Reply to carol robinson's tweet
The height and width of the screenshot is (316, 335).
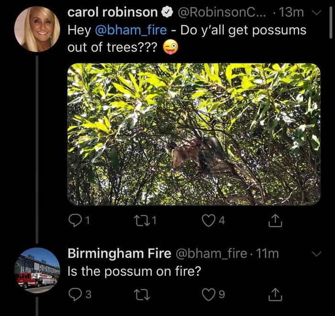click(75, 221)
